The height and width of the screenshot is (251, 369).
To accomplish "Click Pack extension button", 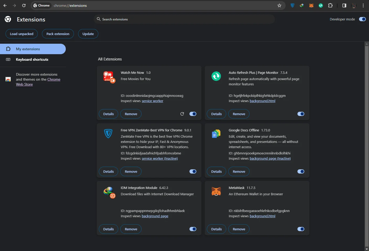I will pos(58,34).
